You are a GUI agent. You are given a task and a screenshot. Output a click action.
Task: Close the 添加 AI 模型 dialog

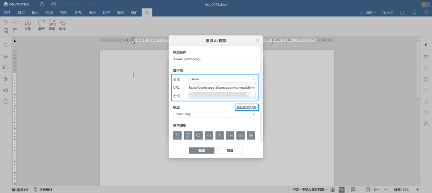point(257,40)
